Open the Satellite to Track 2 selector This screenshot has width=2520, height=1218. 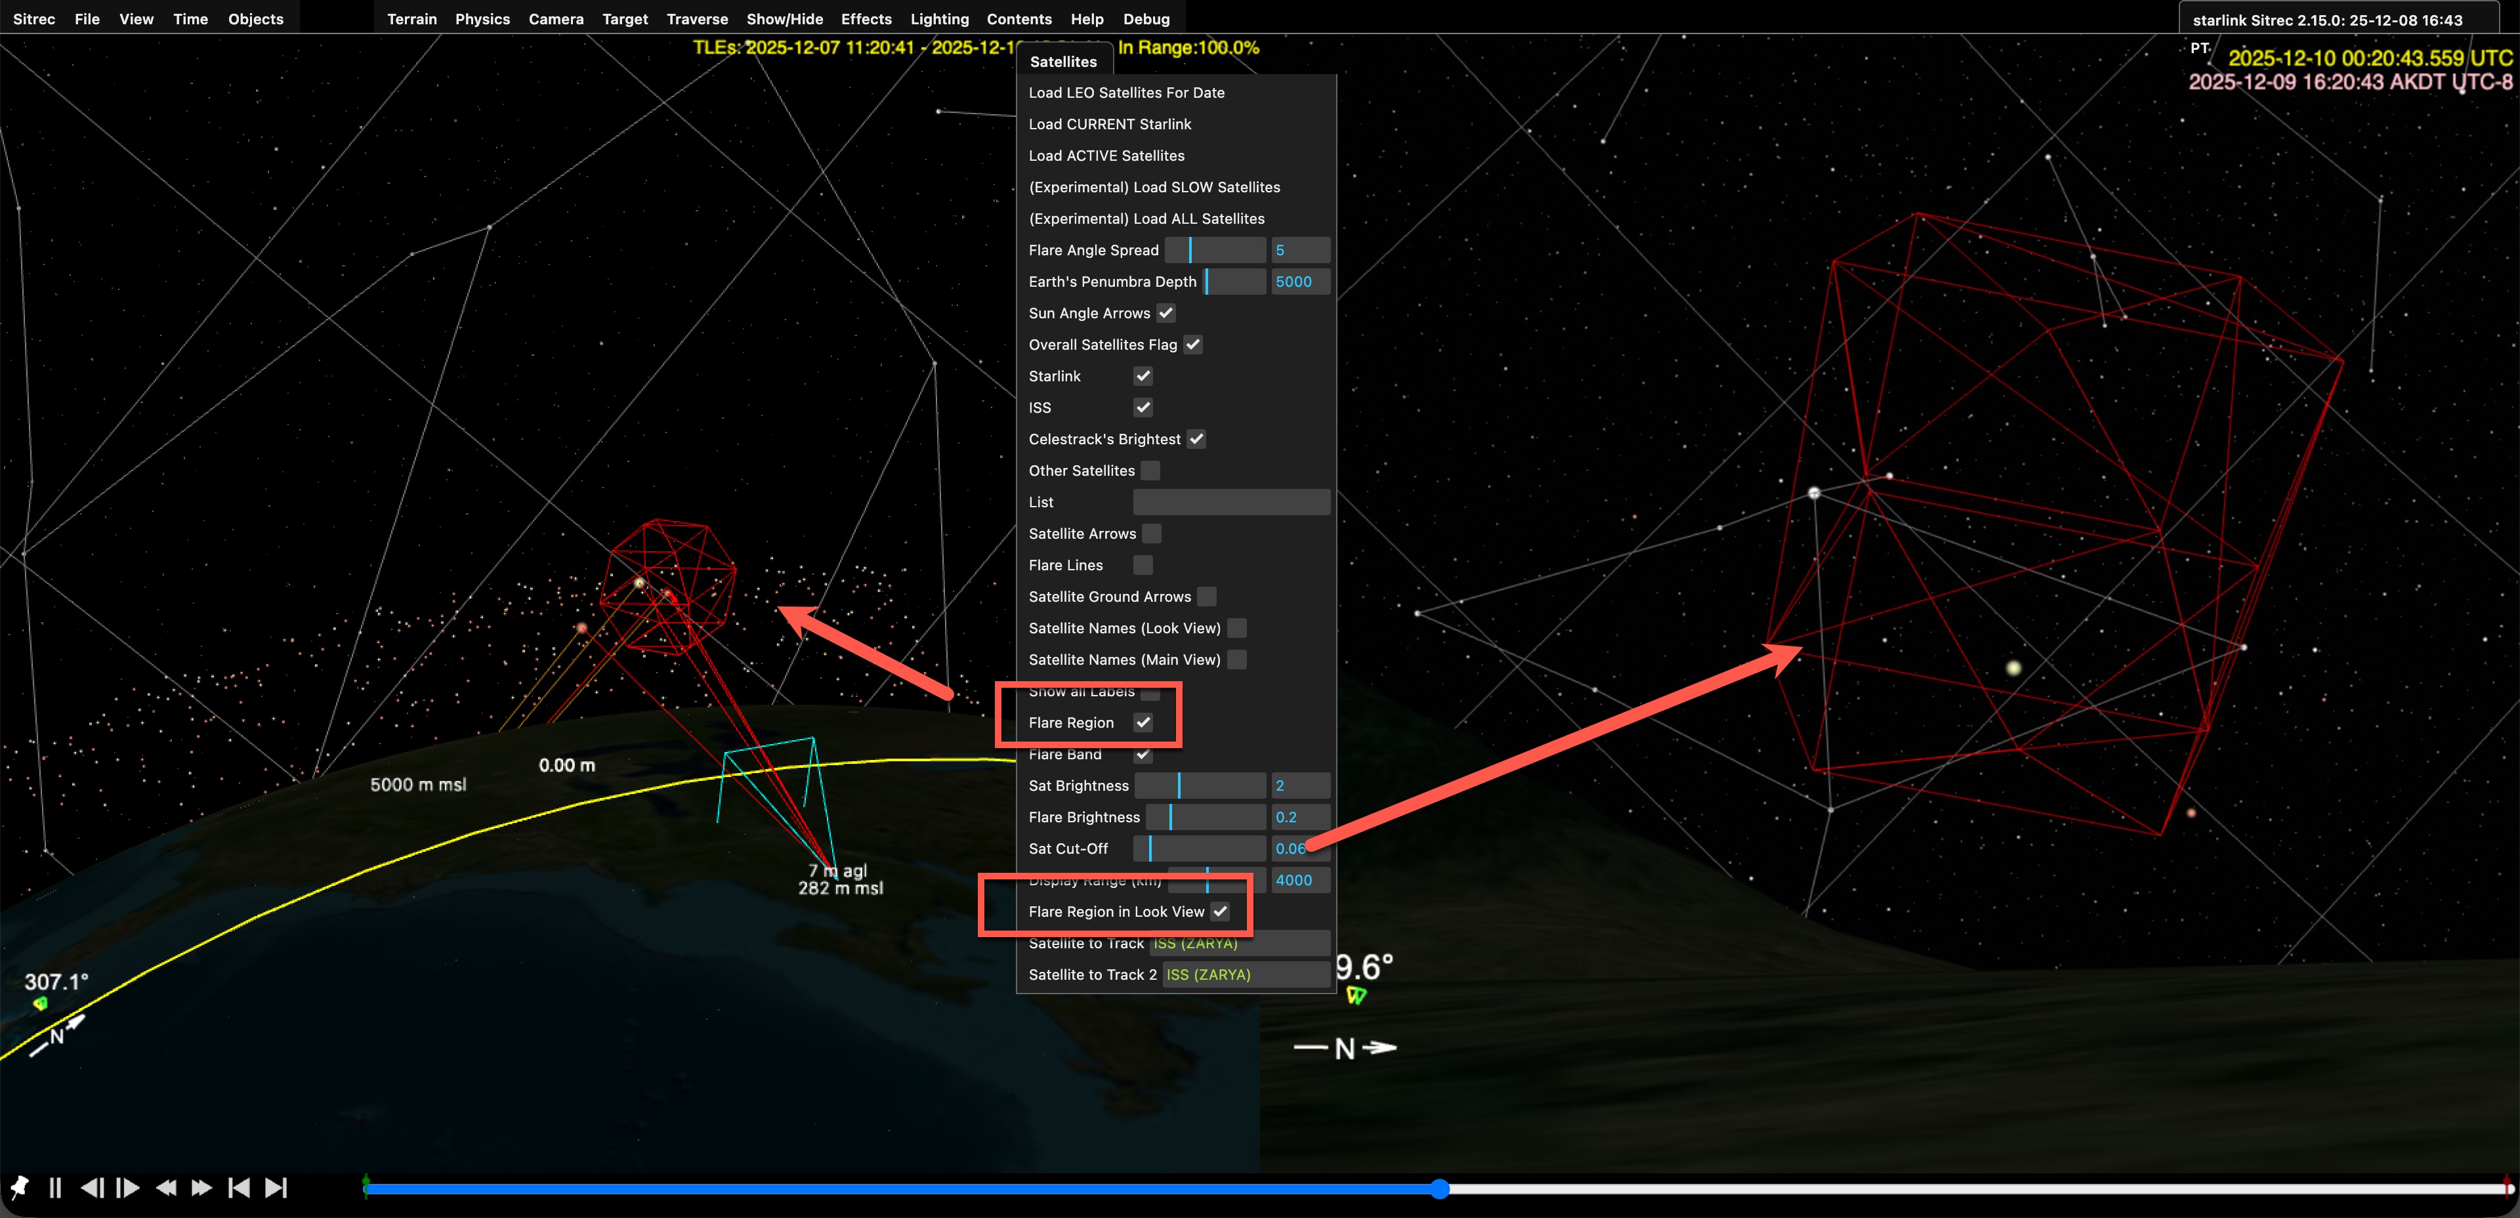coord(1244,973)
